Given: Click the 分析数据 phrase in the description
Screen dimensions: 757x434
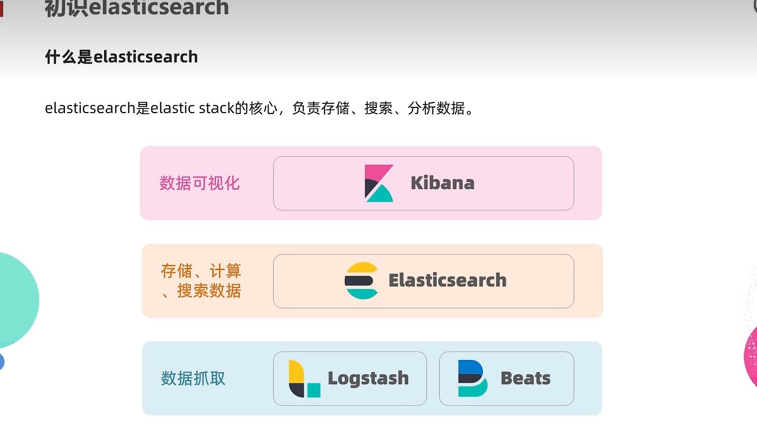Looking at the screenshot, I should pos(436,108).
